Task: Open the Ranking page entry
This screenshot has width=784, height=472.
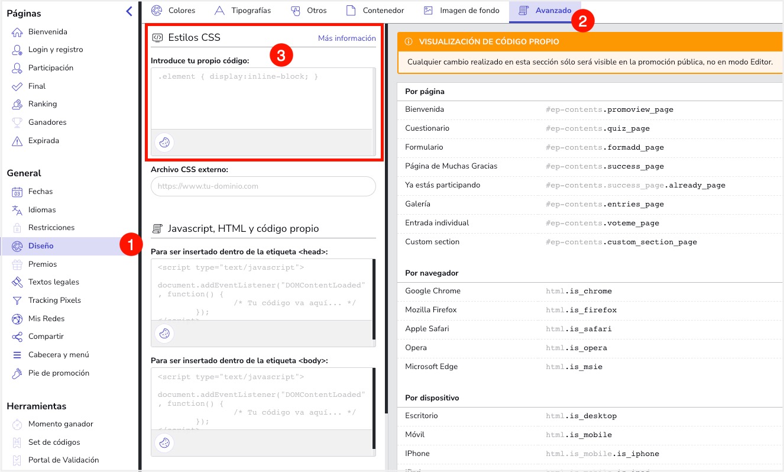Action: pos(43,104)
